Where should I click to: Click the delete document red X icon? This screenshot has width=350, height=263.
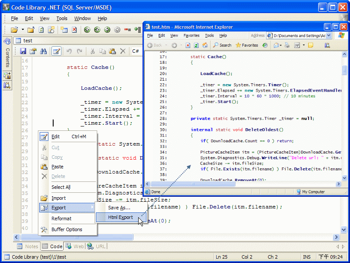coord(75,30)
